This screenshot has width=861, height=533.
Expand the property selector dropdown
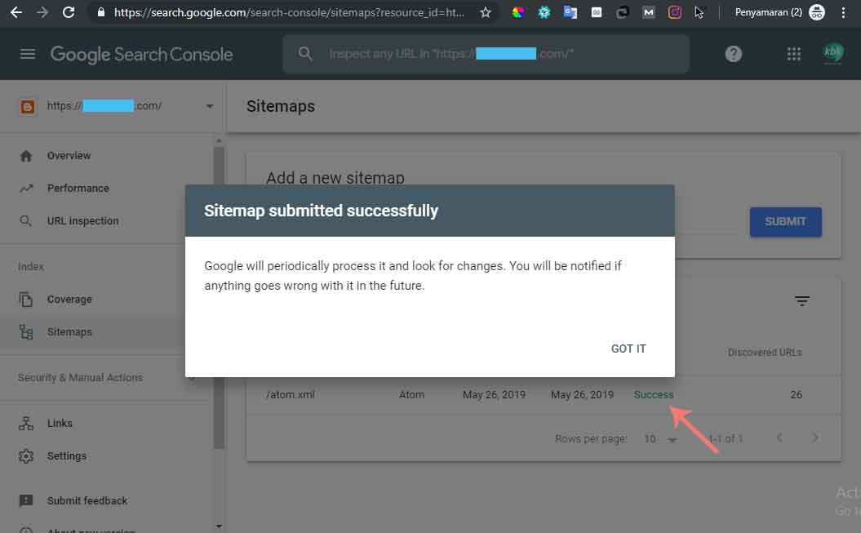tap(209, 106)
